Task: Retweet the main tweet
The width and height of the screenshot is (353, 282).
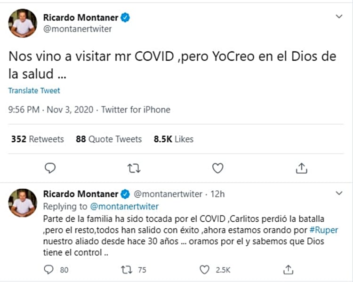Action: [x=134, y=168]
